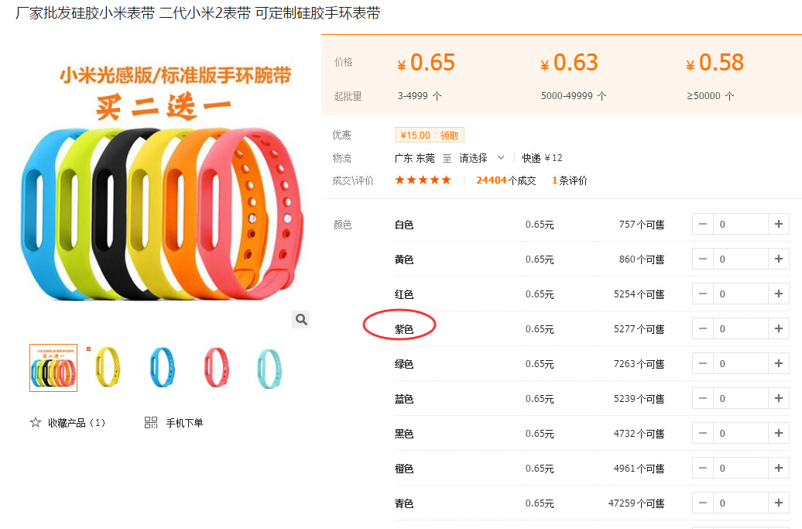Click the quantity field for 青色
Viewport: 802px width, 529px height.
point(741,503)
